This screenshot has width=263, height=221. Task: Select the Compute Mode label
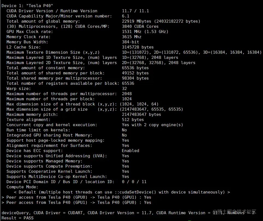22,187
